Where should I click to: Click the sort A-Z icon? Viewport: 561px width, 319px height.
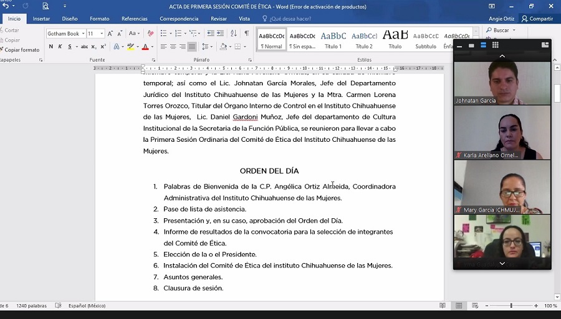tap(234, 34)
